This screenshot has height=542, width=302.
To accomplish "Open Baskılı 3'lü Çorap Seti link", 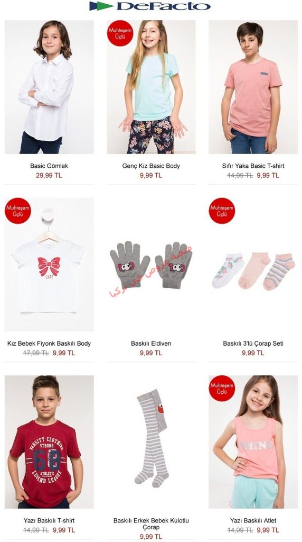I will pos(253,344).
